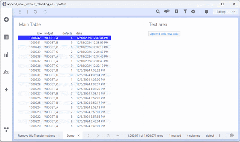The image size is (240, 142).
Task: Click WIDGET_A in row 1000223
Action: tap(51, 112)
